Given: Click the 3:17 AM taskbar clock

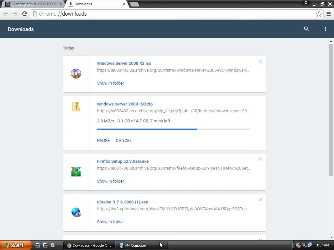Looking at the screenshot, I should point(322,245).
